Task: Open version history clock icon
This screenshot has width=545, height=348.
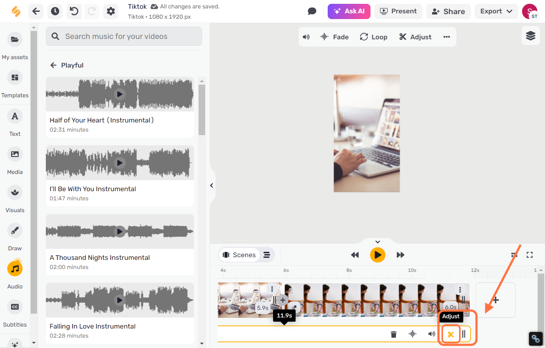Action: click(x=55, y=11)
